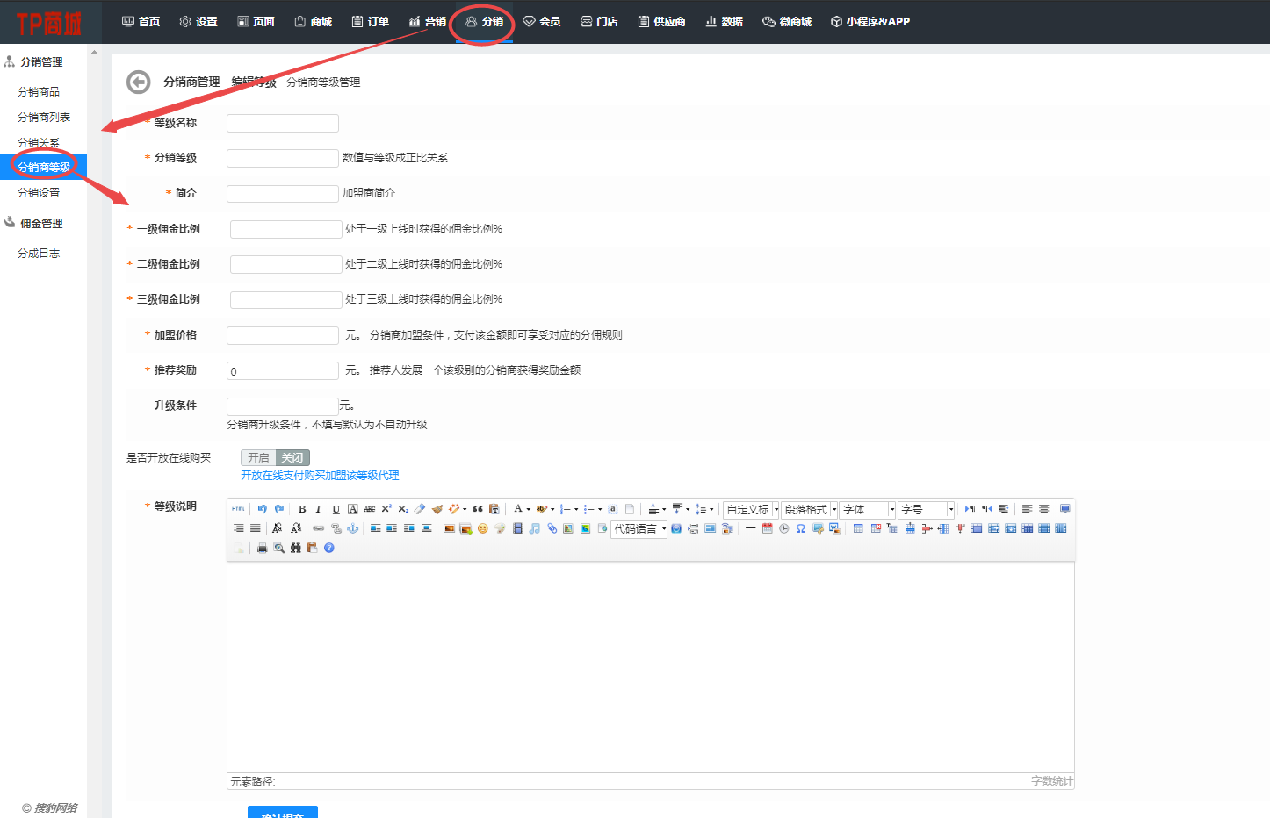Click the anchor icon in the editor toolbar
1270x818 pixels.
352,529
